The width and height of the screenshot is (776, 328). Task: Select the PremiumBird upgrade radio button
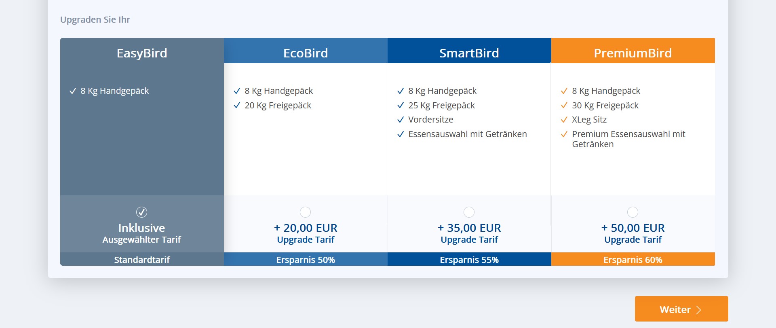pos(633,212)
